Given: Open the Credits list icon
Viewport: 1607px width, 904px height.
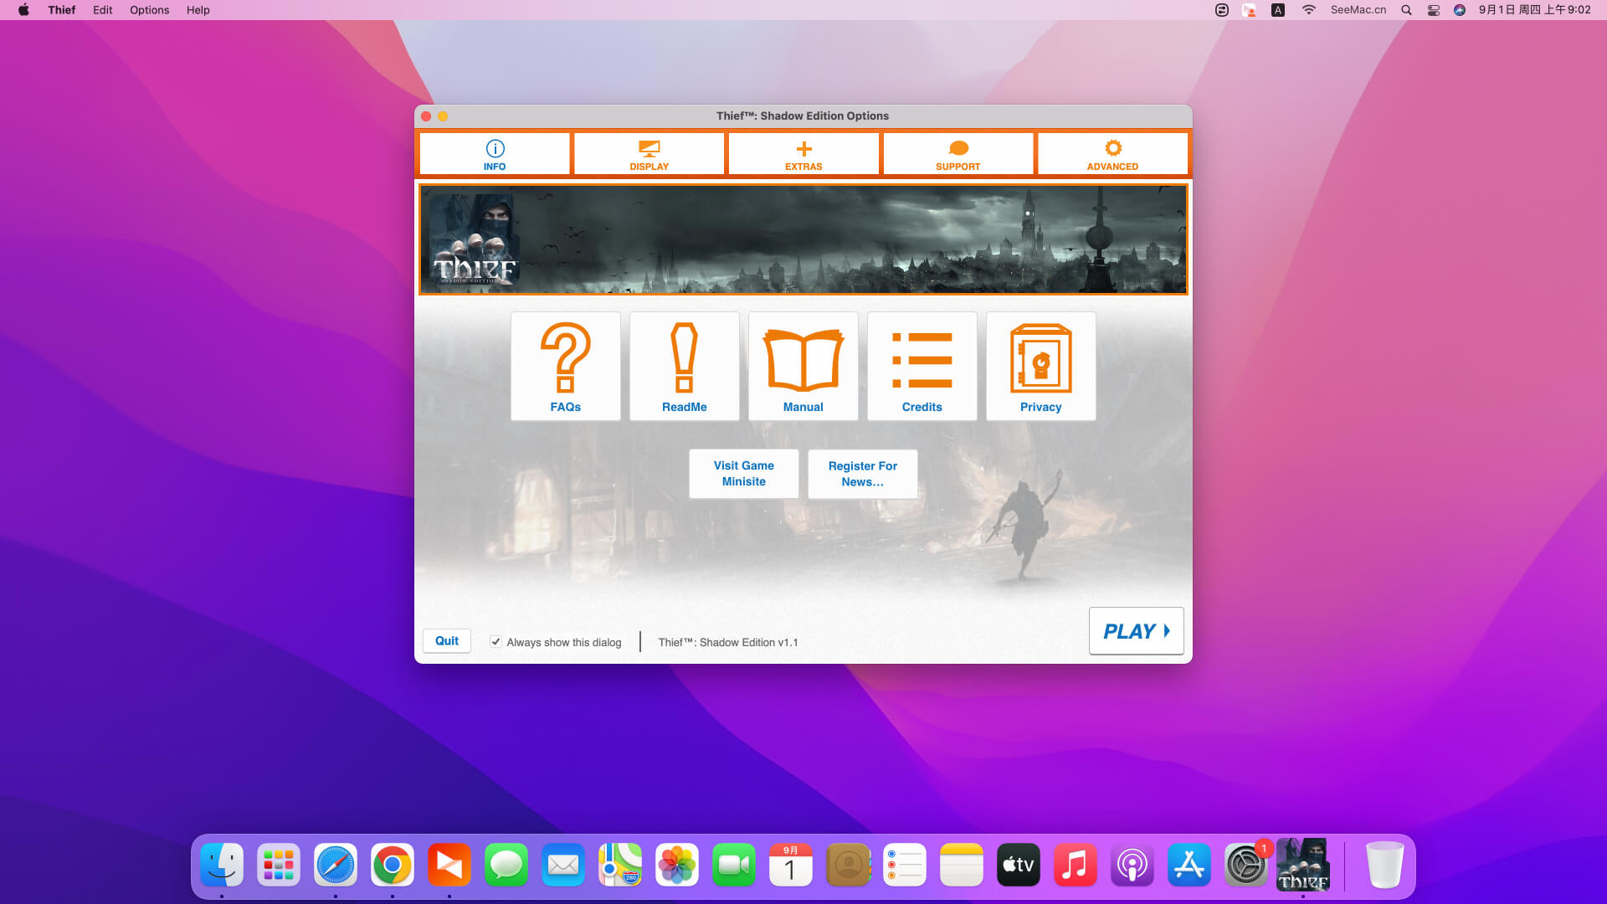Looking at the screenshot, I should pyautogui.click(x=922, y=366).
